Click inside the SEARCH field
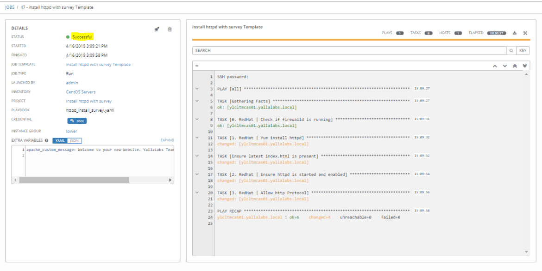 pyautogui.click(x=324, y=49)
